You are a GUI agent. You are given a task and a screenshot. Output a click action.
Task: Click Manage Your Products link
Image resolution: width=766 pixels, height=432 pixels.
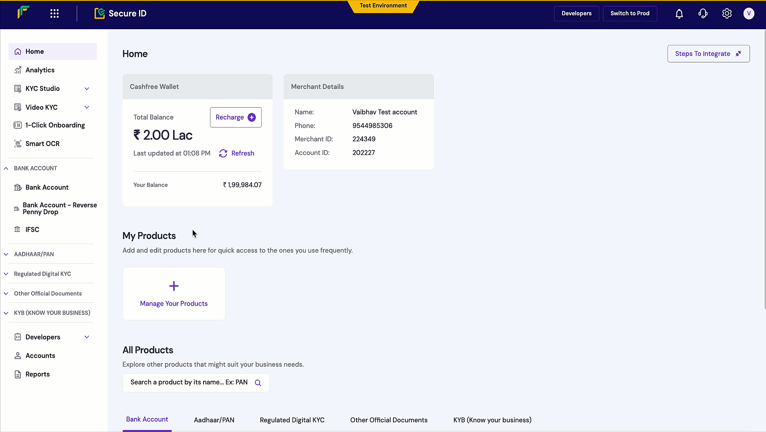[x=174, y=304]
